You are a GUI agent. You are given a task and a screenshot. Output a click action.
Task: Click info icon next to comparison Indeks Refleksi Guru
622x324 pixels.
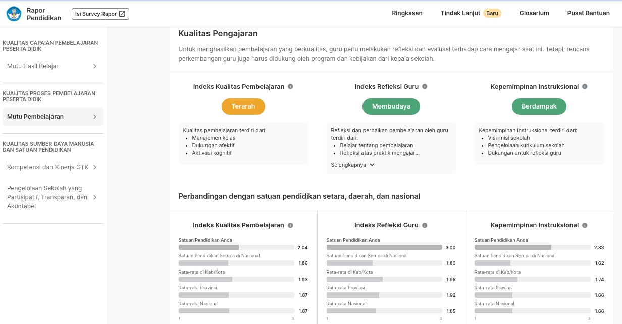(x=425, y=225)
